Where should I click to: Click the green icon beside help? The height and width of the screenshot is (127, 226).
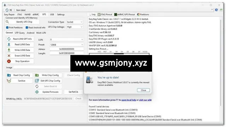[221, 10]
